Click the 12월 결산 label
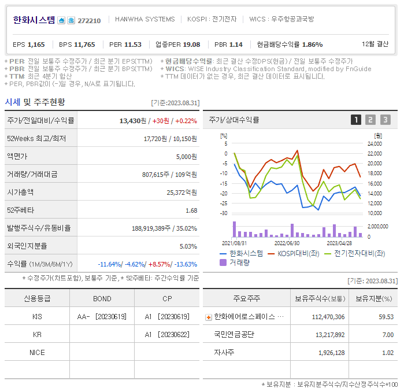Image resolution: width=404 pixels, height=392 pixels. pos(375,44)
